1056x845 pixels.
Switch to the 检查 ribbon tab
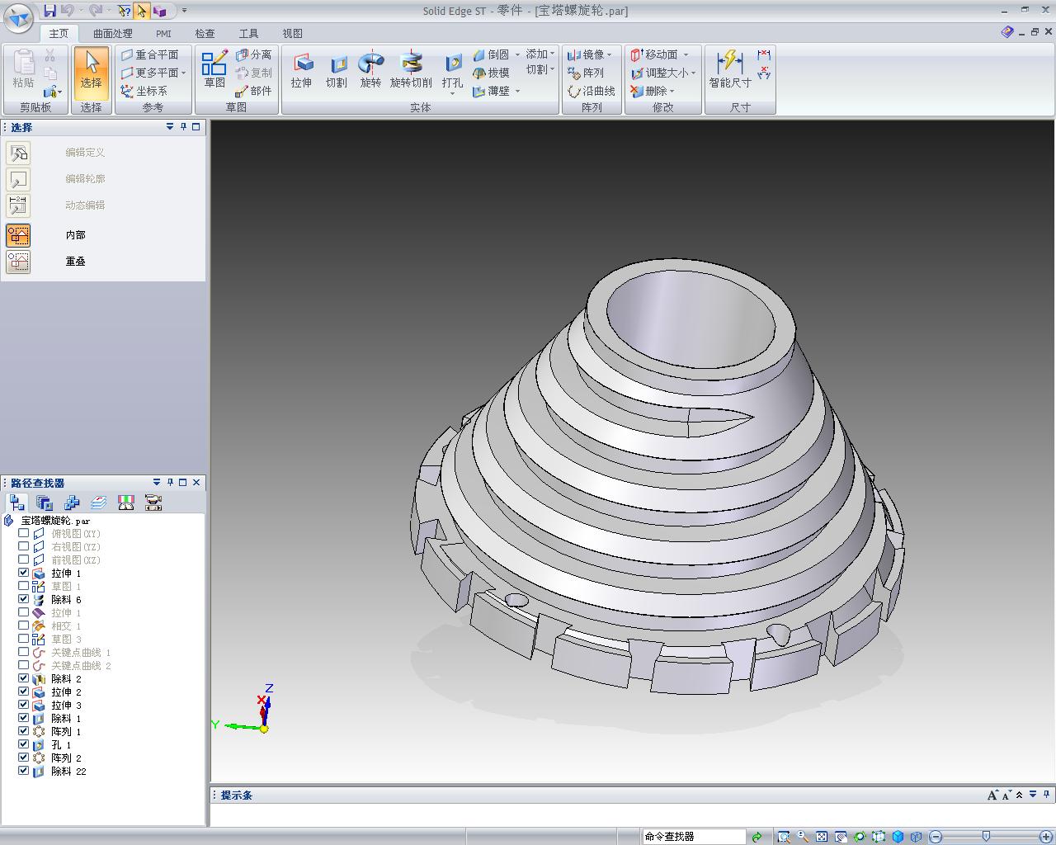tap(205, 34)
